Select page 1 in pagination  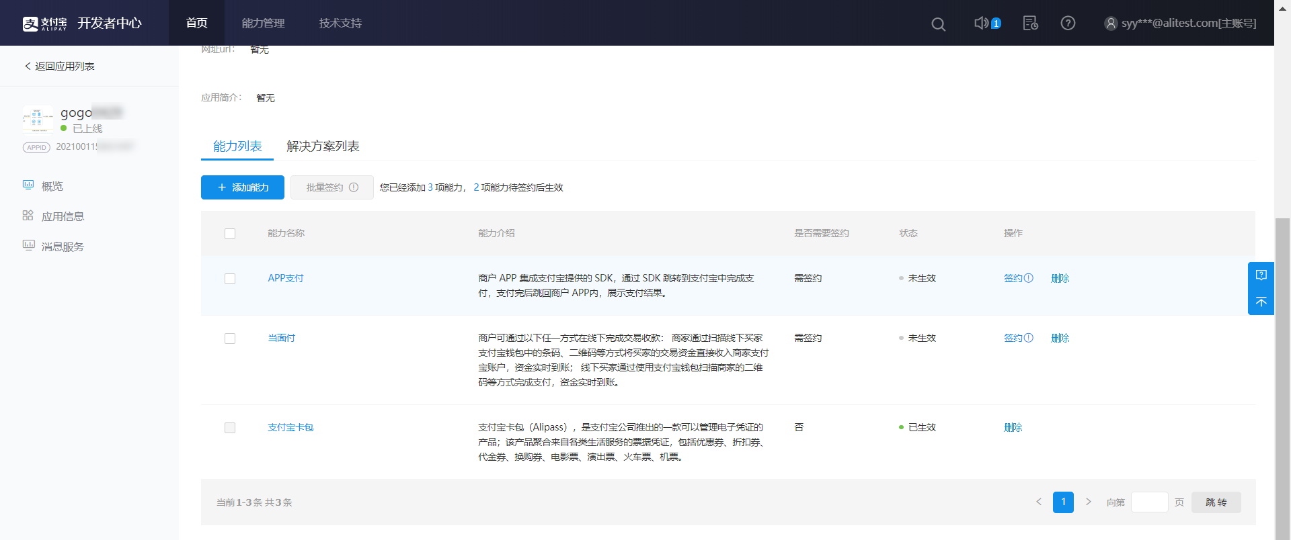pos(1063,502)
